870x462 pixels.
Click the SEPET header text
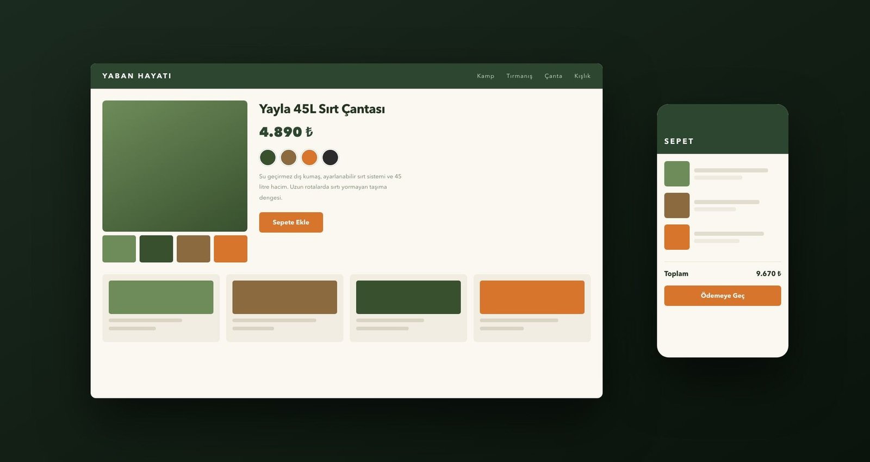point(679,141)
